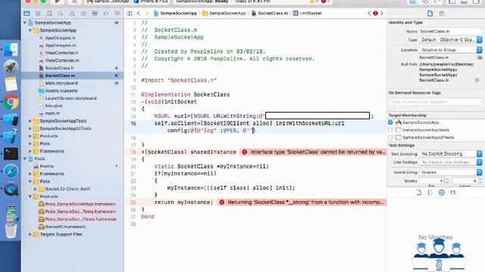
Task: Select Podfile in navigator
Action: click(x=46, y=166)
